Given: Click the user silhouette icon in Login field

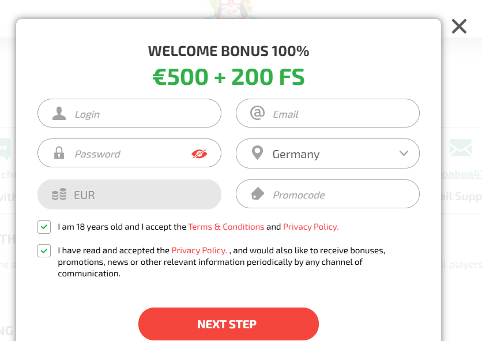Looking at the screenshot, I should pyautogui.click(x=59, y=114).
